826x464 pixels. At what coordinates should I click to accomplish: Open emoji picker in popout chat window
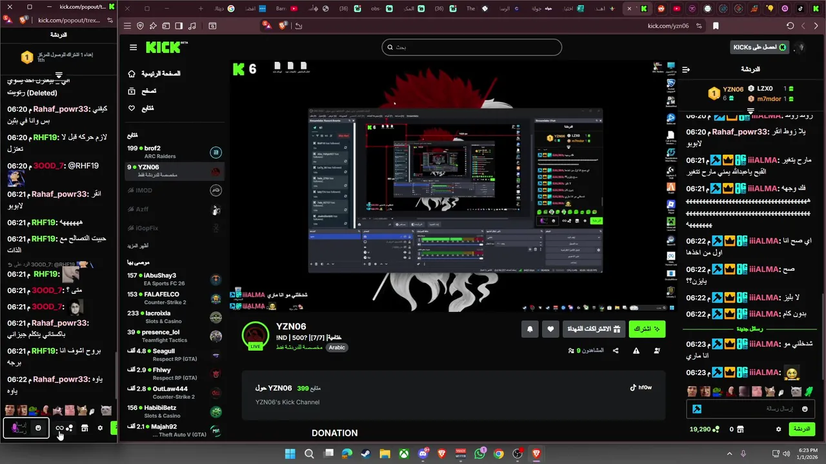click(38, 428)
